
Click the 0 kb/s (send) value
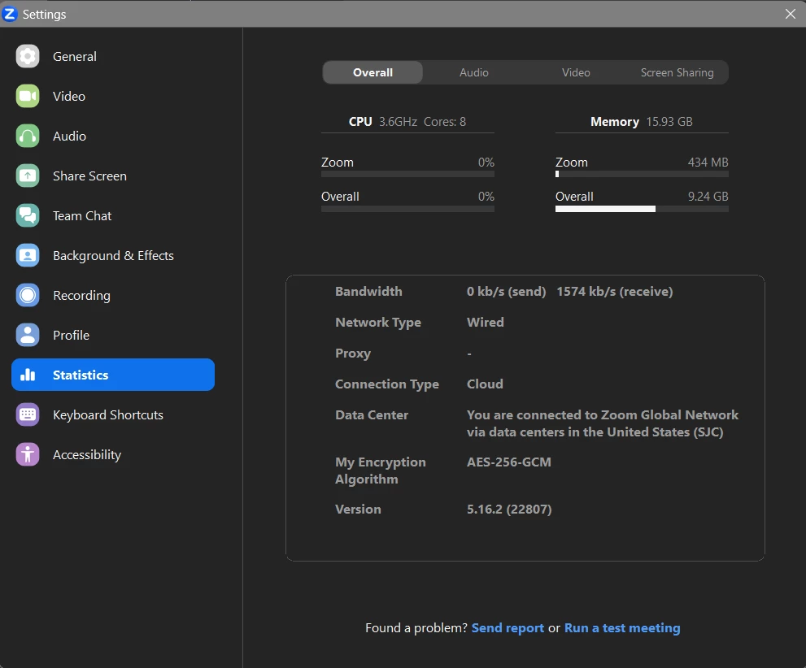tap(506, 292)
